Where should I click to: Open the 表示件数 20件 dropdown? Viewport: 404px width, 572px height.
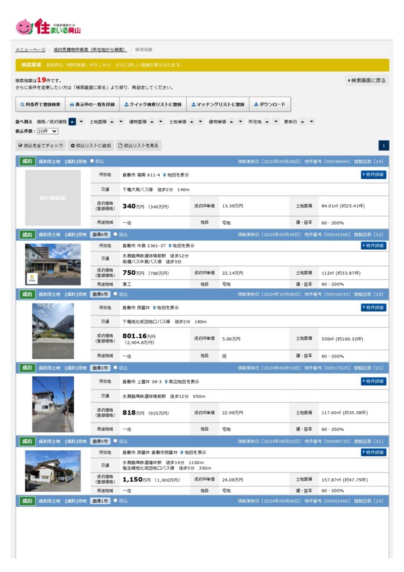point(48,131)
